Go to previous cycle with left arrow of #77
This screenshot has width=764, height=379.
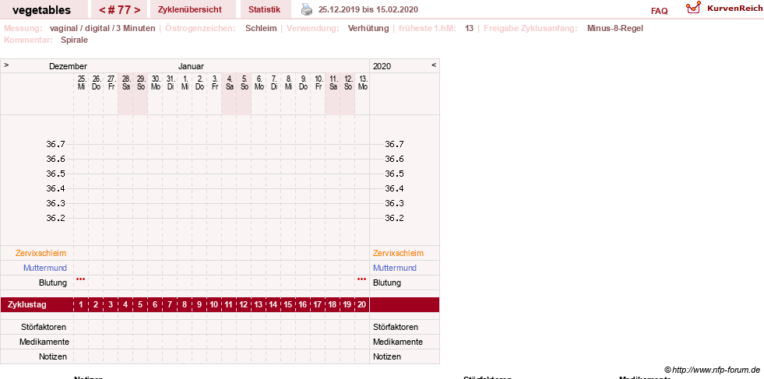[x=102, y=10]
